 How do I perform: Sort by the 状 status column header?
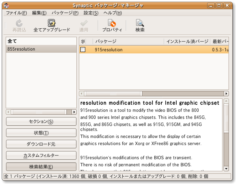click(83, 41)
